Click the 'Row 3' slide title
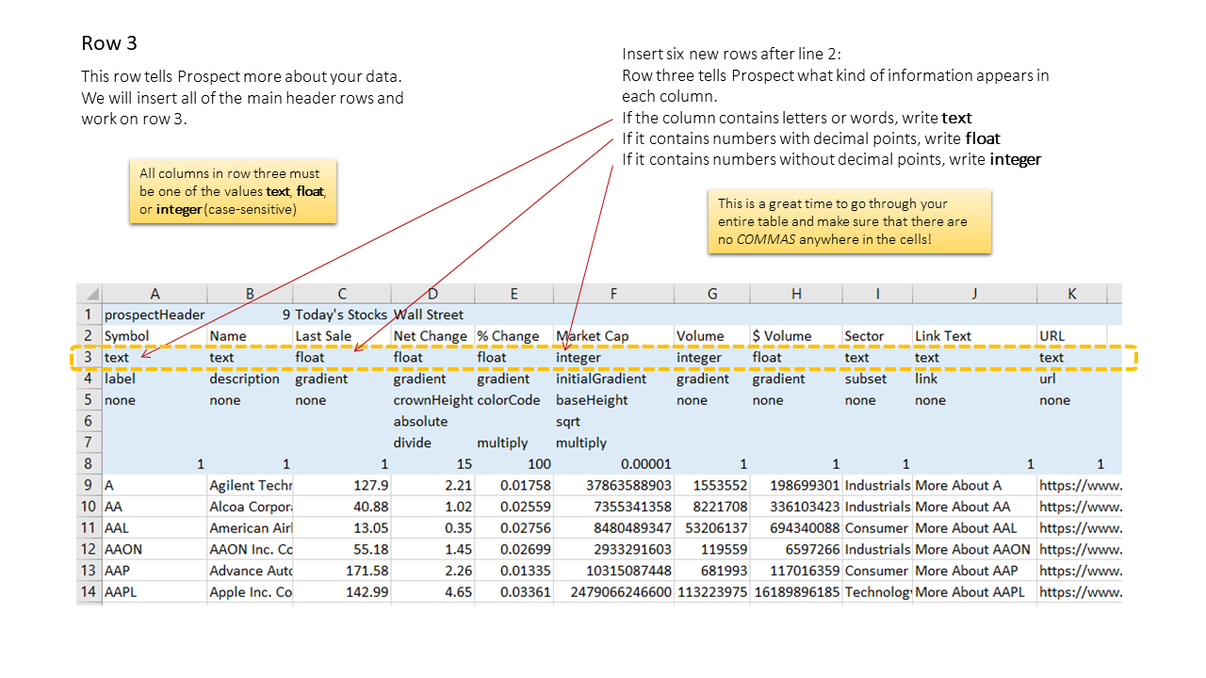Screen dimensions: 1206x678 pos(109,42)
